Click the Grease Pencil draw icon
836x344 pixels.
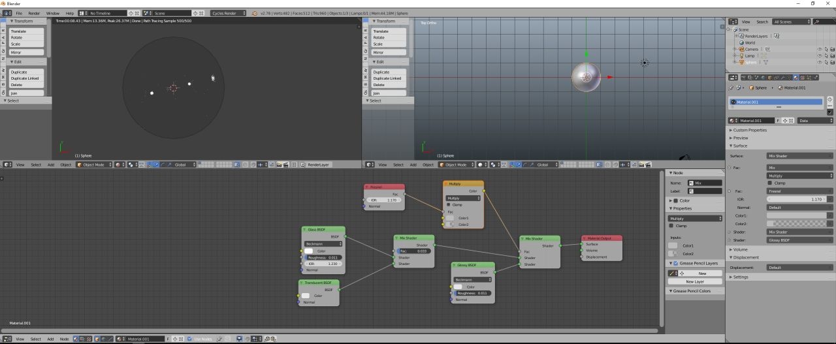[673, 274]
